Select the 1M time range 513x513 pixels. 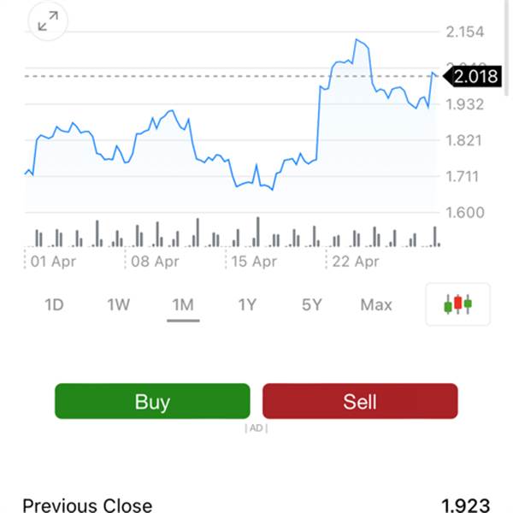[183, 305]
